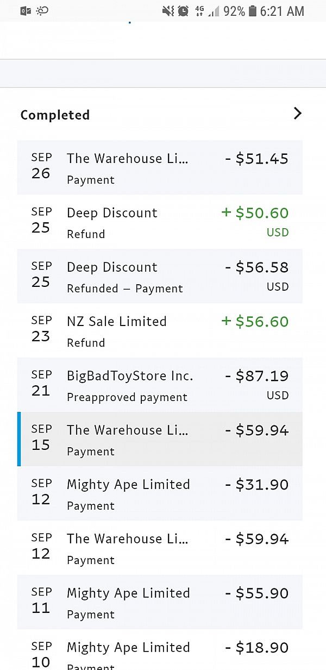The image size is (326, 670).
Task: Open the Sep 26 Warehouse payment
Action: click(160, 167)
